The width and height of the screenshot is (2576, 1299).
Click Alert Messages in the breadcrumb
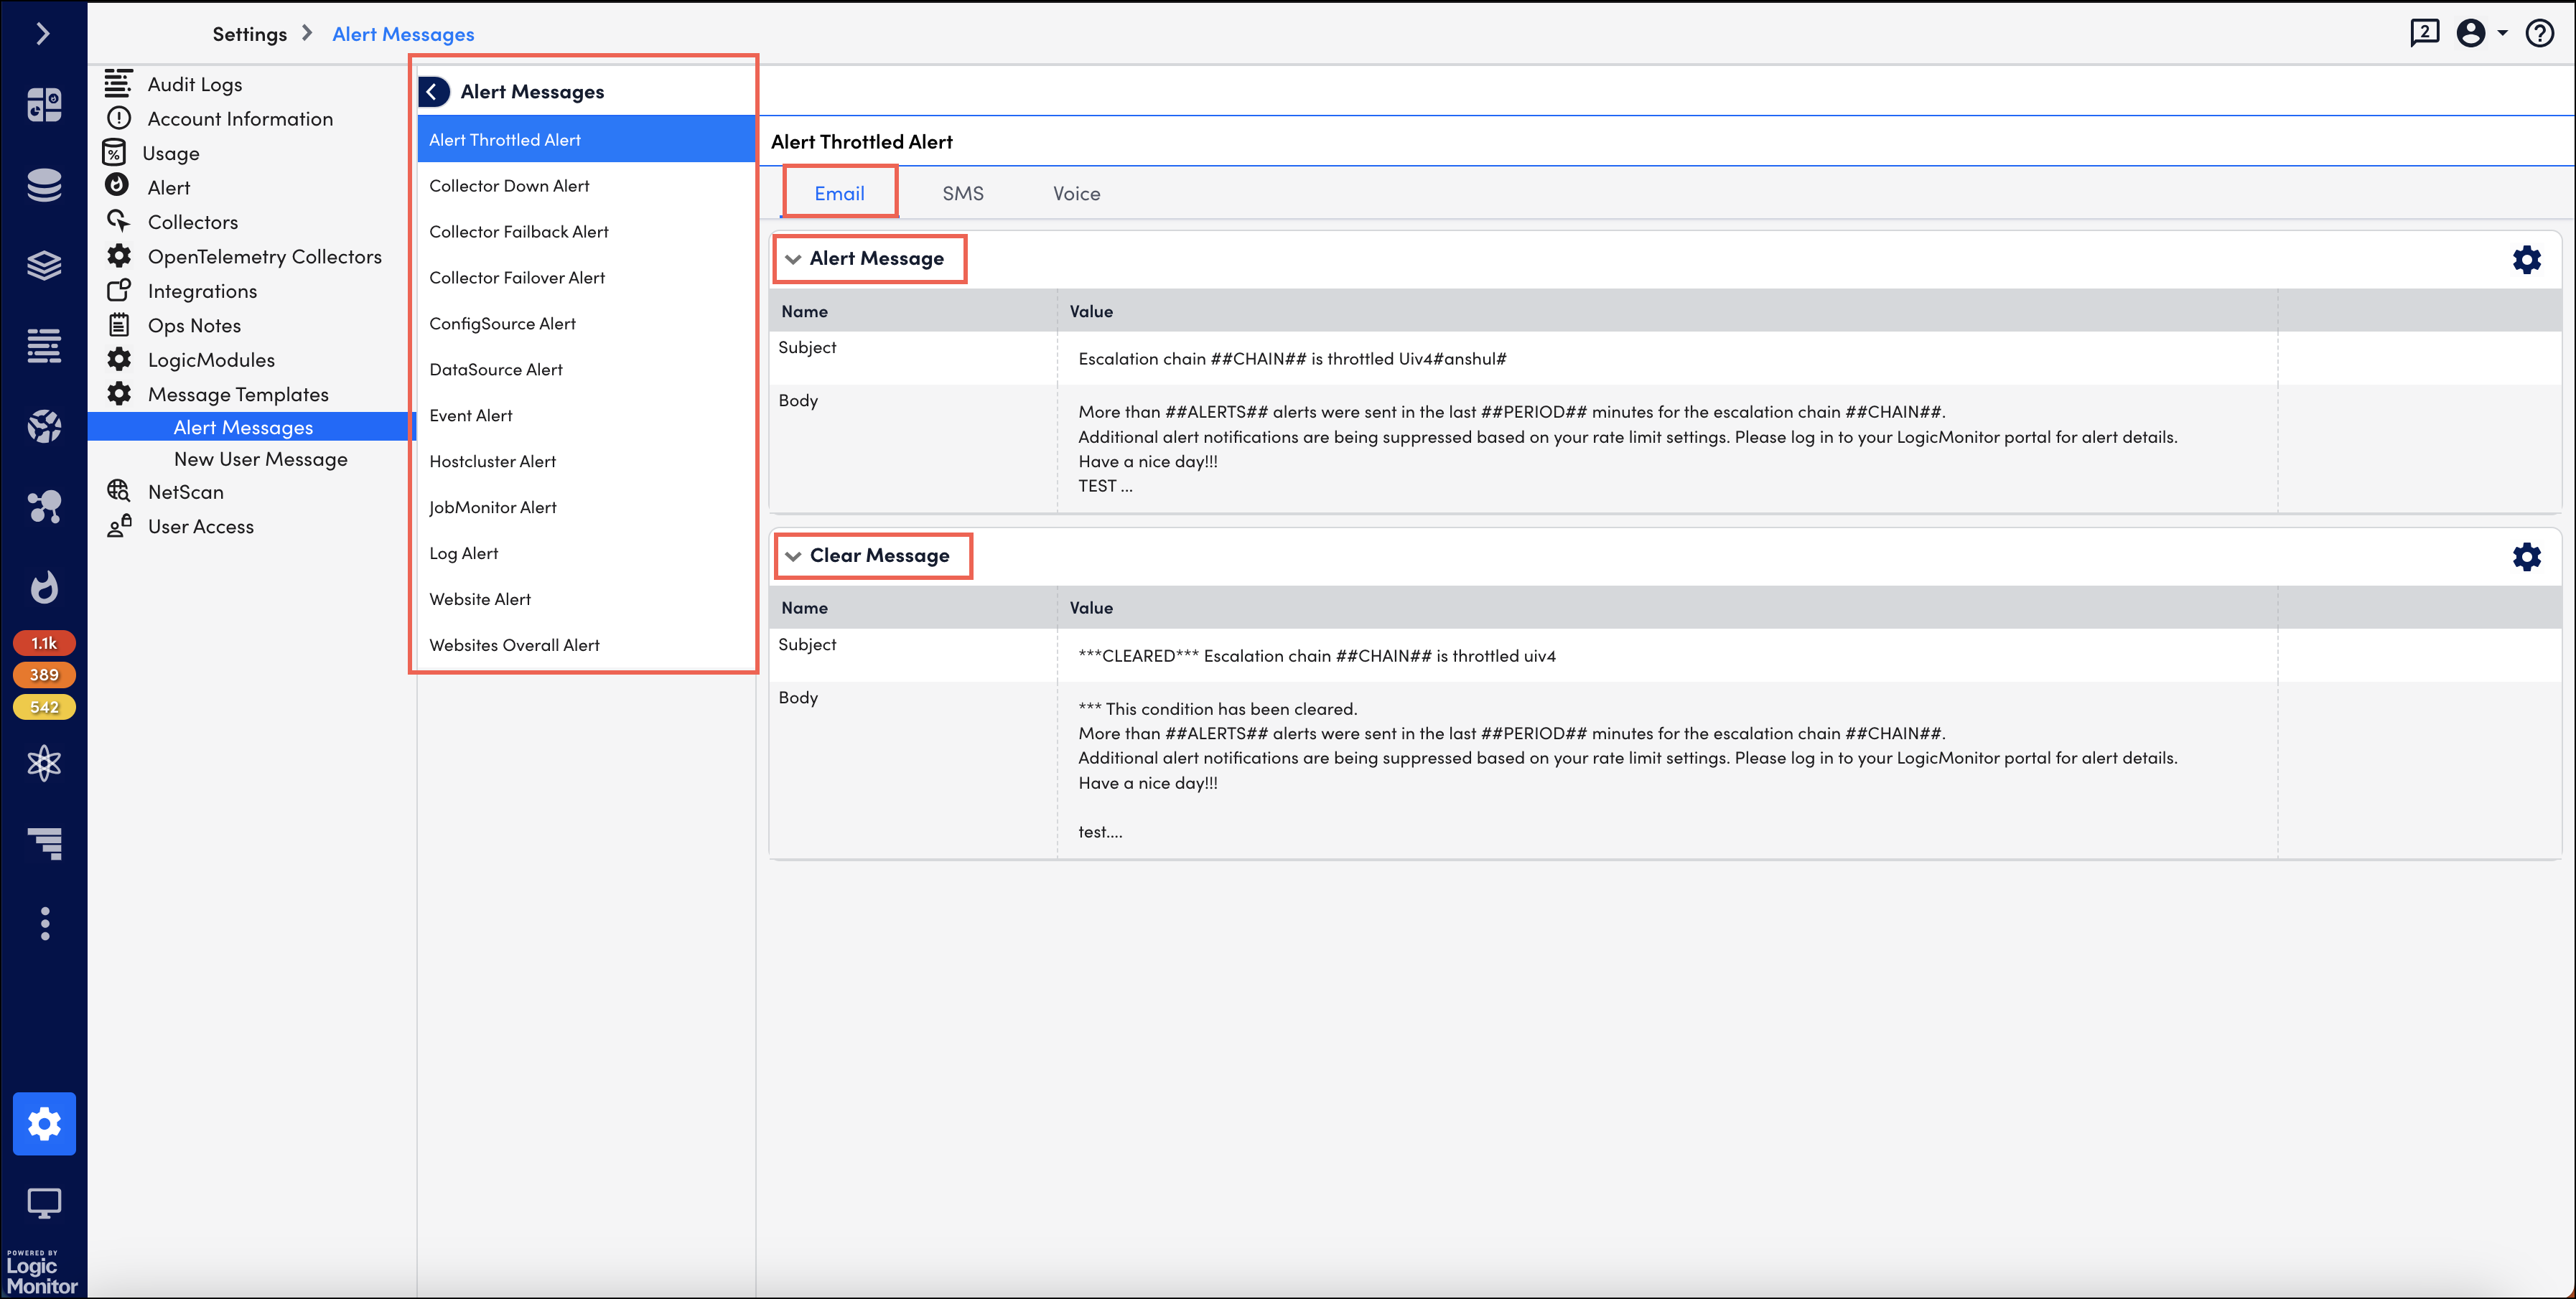pyautogui.click(x=403, y=34)
